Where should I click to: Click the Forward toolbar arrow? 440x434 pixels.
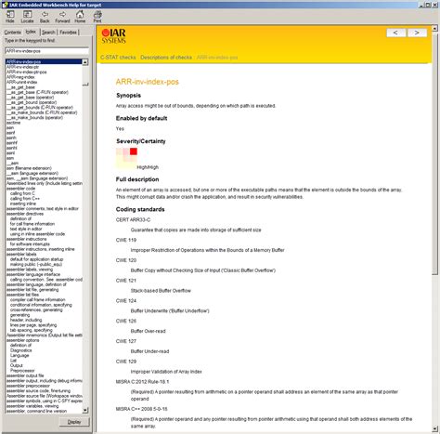62,17
